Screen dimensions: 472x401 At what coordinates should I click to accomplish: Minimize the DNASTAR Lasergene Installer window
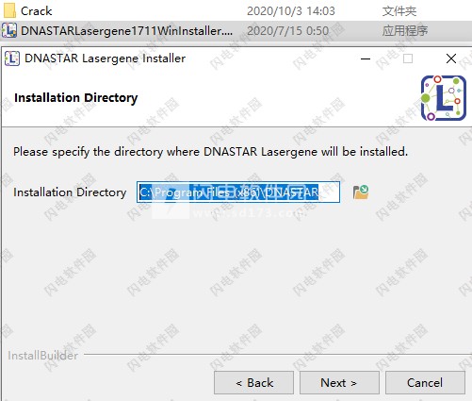click(366, 58)
